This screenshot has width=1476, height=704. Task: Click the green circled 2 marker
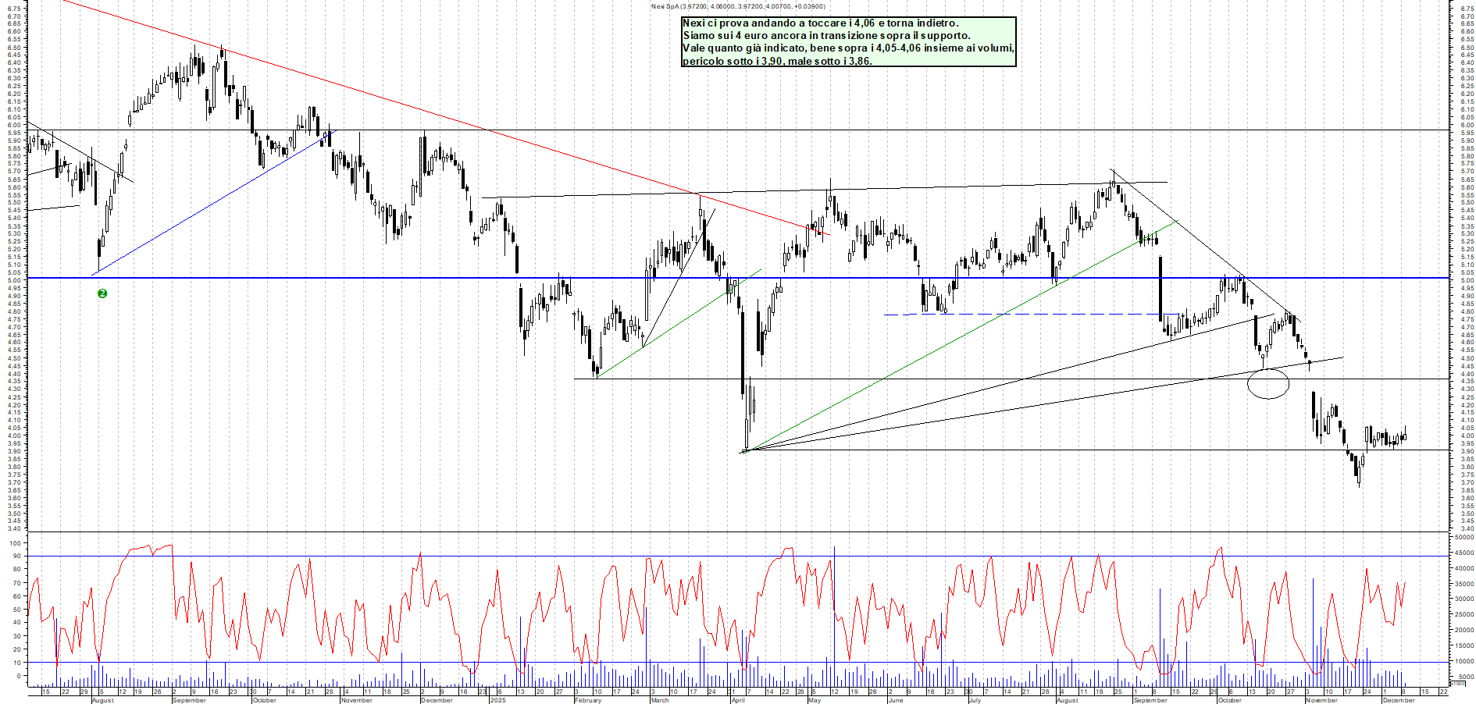(102, 293)
